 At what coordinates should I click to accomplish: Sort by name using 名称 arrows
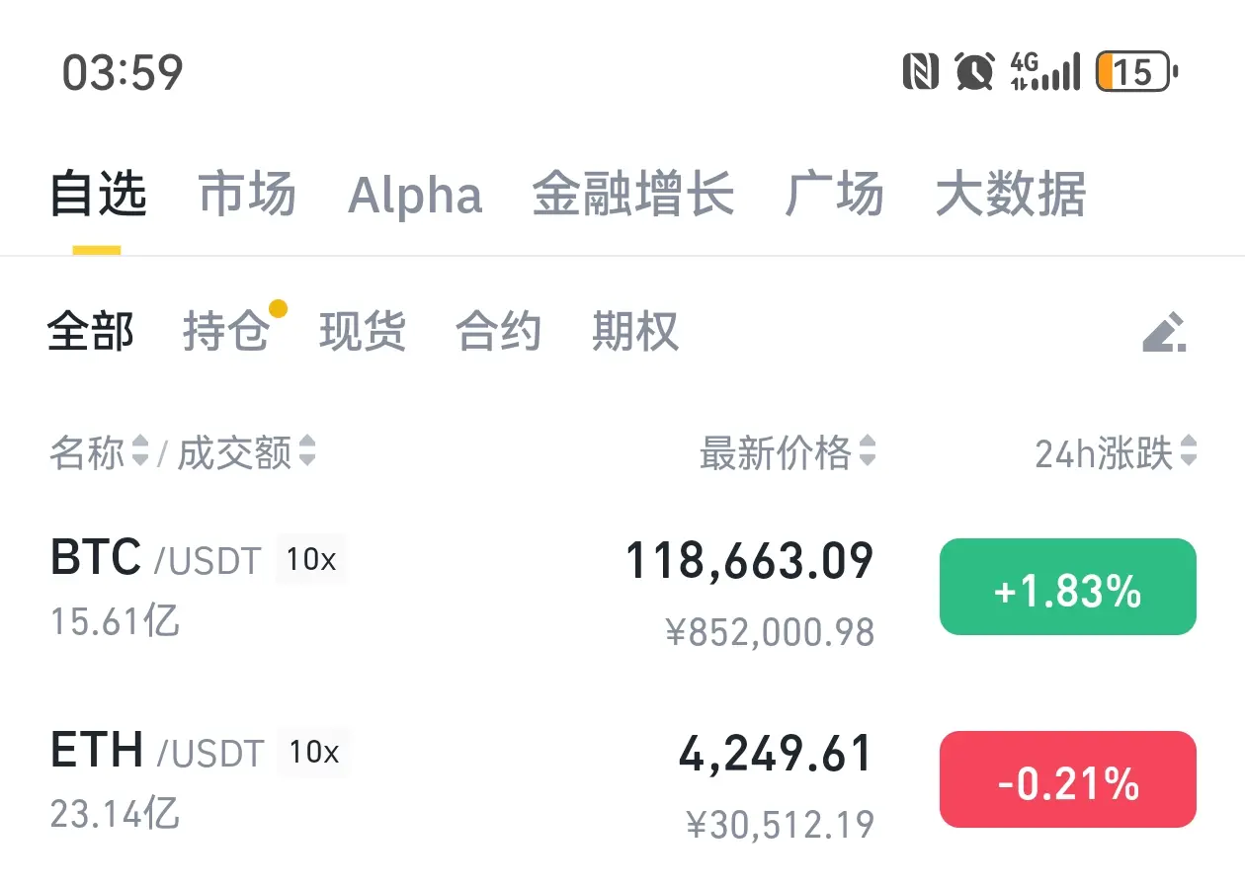139,452
